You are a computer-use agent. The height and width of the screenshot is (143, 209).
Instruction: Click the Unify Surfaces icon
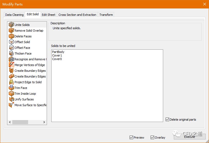[11, 99]
